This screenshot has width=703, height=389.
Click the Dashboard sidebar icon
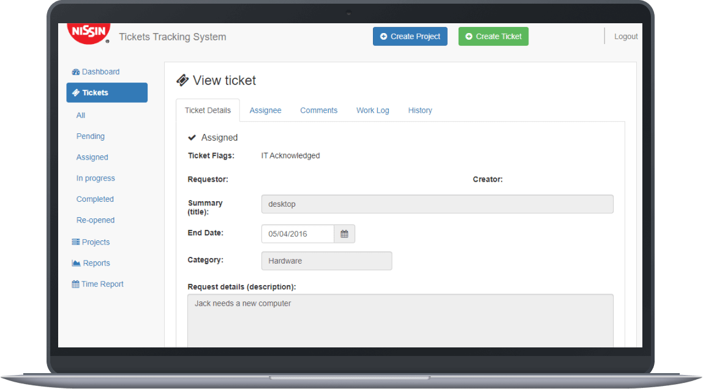(x=75, y=72)
